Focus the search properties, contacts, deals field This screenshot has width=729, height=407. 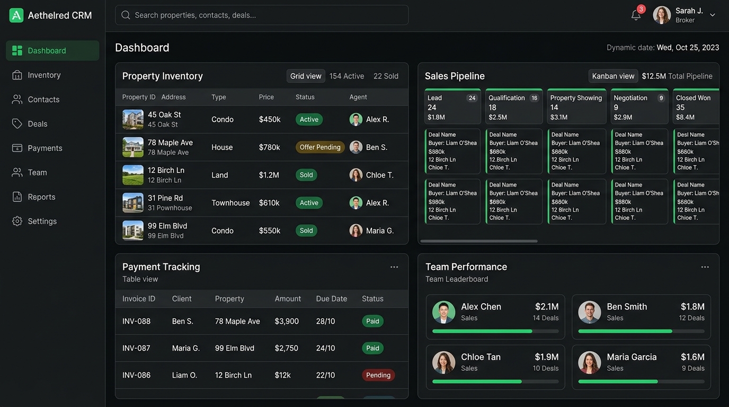tap(262, 15)
